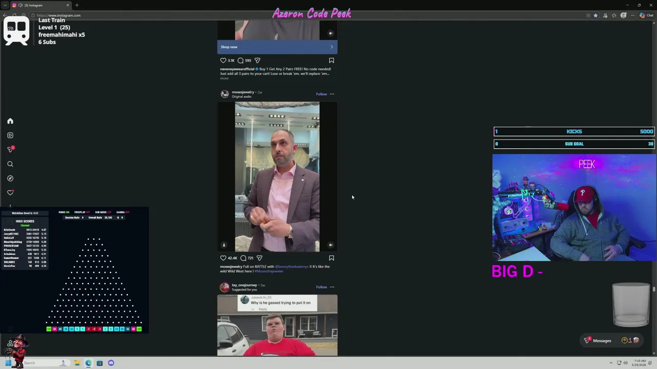Toggle sound on the mosesjewelry video

[x=331, y=245]
